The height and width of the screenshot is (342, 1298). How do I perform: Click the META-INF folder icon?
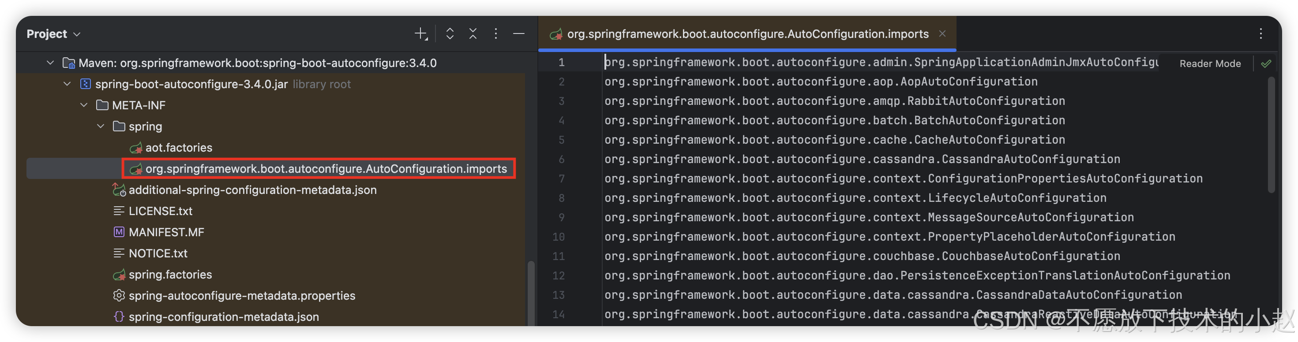coord(102,105)
